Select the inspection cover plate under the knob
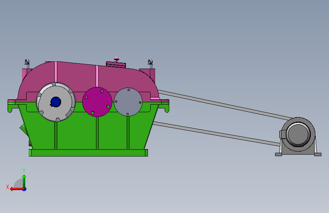Screen dimensions: 329x213 click(x=116, y=64)
